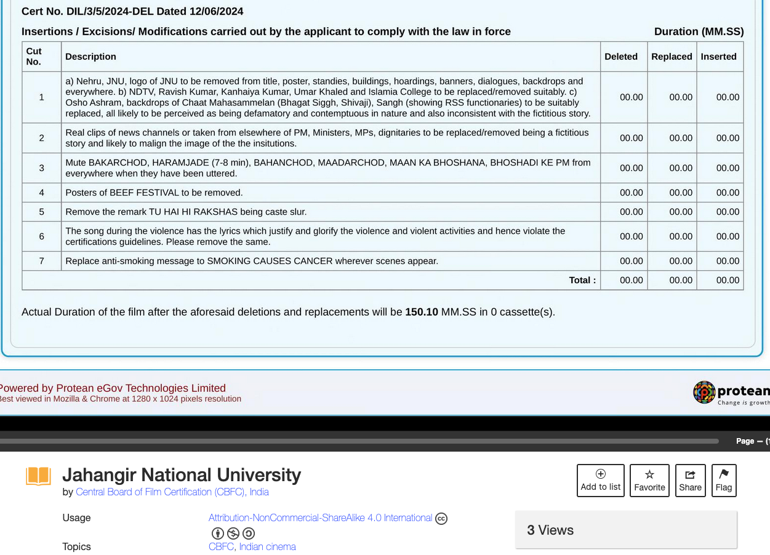Open the Share options
The width and height of the screenshot is (770, 555).
(x=690, y=480)
